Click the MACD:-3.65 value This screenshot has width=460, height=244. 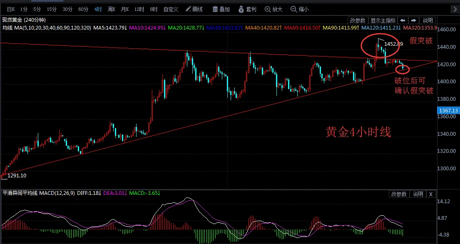pos(144,193)
